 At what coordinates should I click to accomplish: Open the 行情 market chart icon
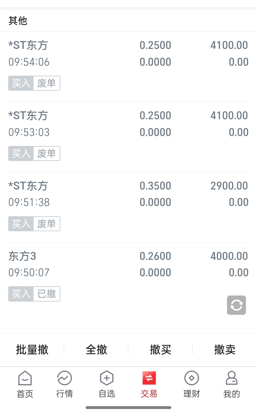point(65,378)
